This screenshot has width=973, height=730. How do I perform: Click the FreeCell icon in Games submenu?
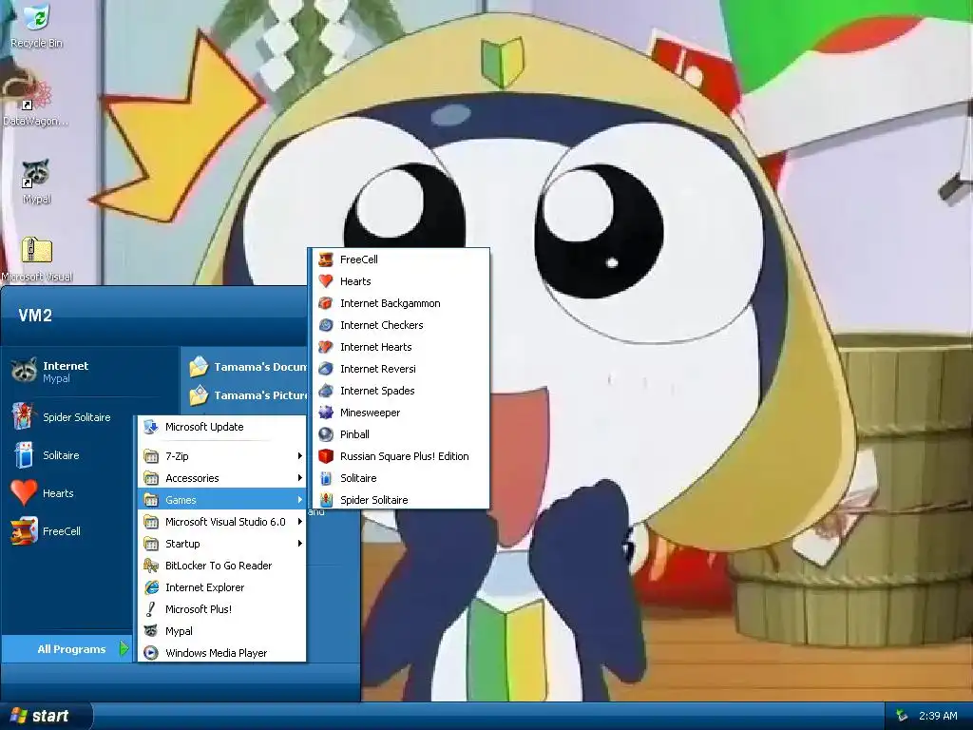coord(326,259)
